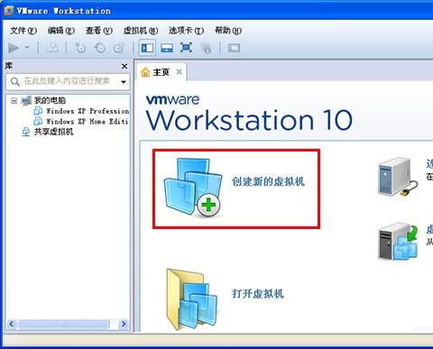Open the 选项卡 menu
433x349 pixels.
click(x=186, y=31)
